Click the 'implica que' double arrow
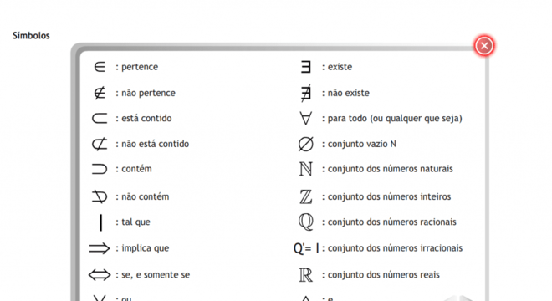Image resolution: width=552 pixels, height=301 pixels. point(100,248)
